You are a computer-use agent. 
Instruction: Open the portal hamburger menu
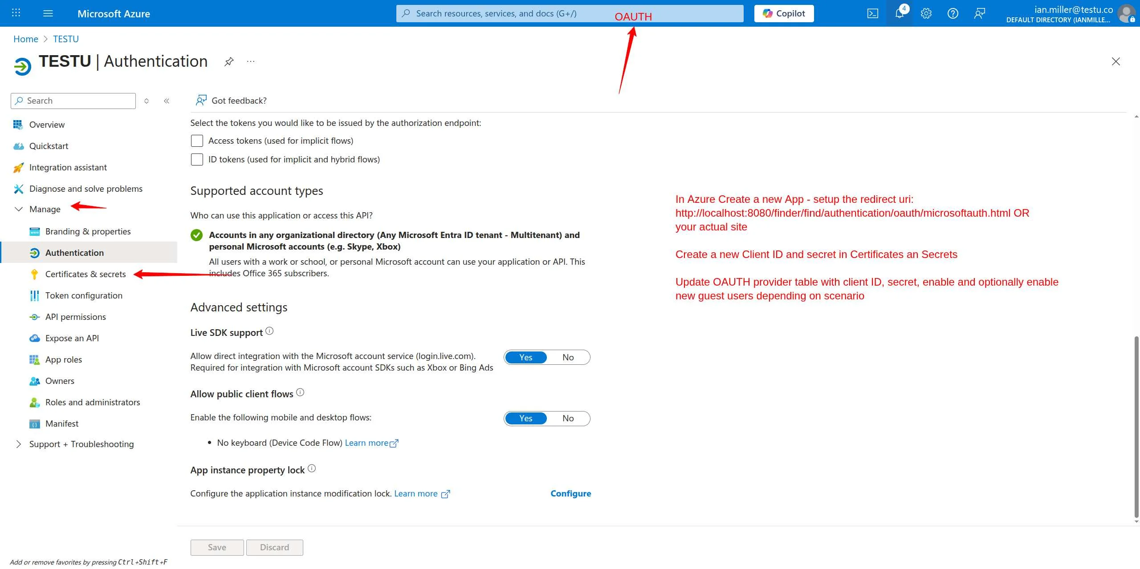(48, 13)
